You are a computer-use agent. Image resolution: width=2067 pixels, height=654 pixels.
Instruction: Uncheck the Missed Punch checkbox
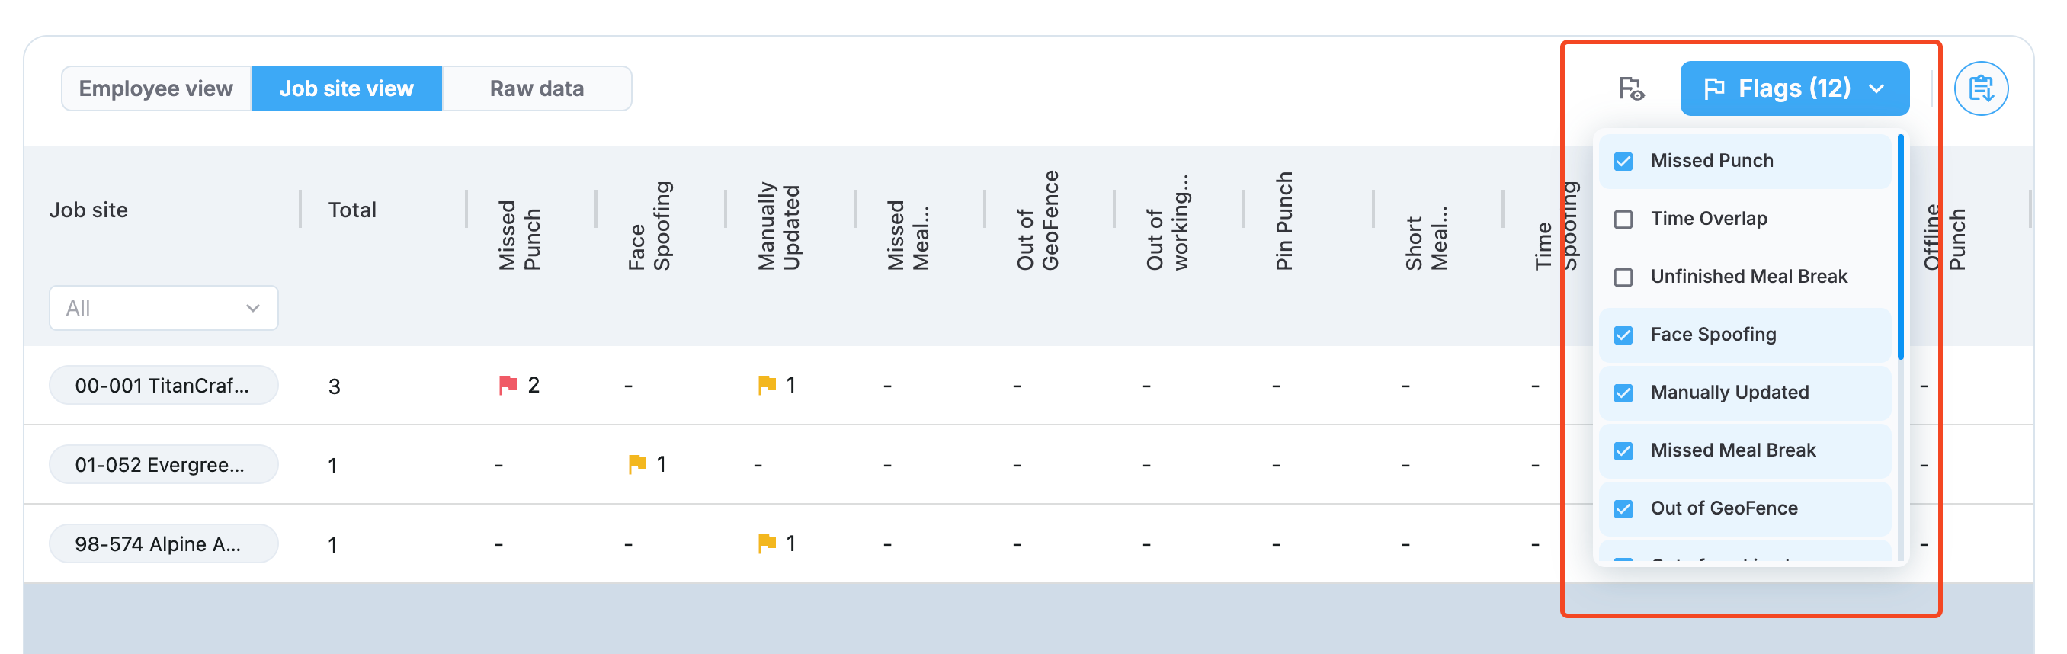pyautogui.click(x=1623, y=162)
